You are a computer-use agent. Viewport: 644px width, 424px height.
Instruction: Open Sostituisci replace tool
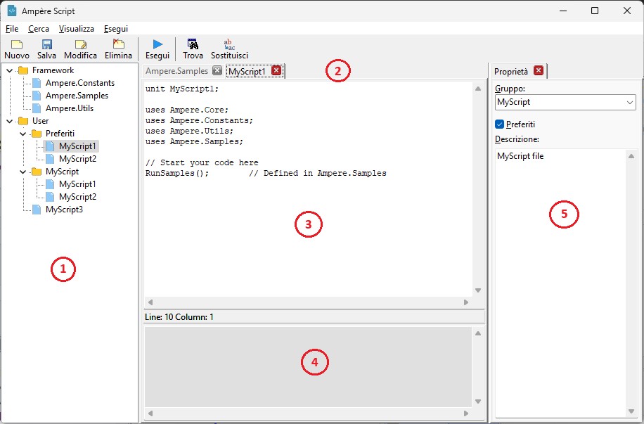coord(229,44)
